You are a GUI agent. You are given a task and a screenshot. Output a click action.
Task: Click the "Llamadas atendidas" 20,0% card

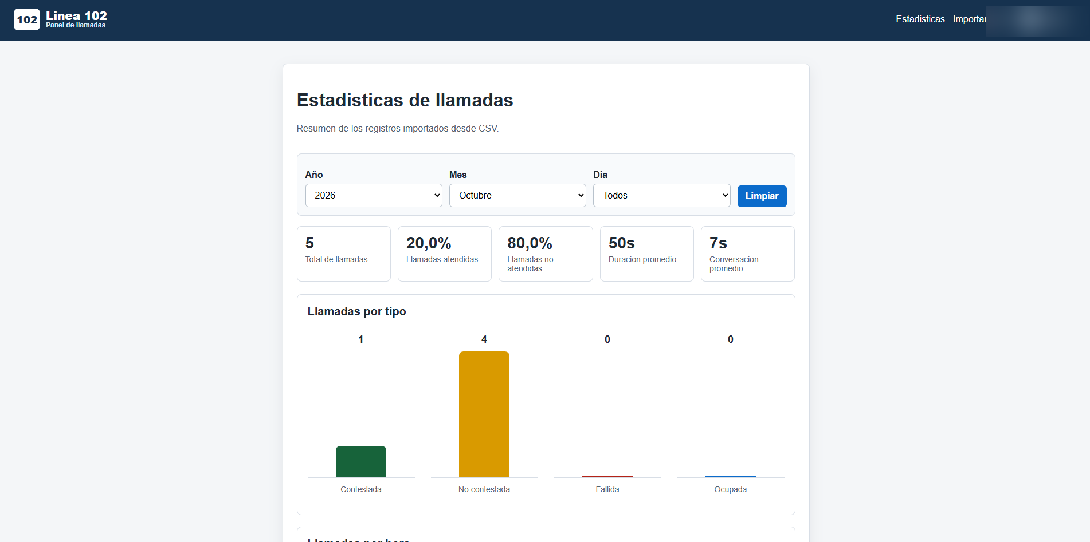pos(445,254)
